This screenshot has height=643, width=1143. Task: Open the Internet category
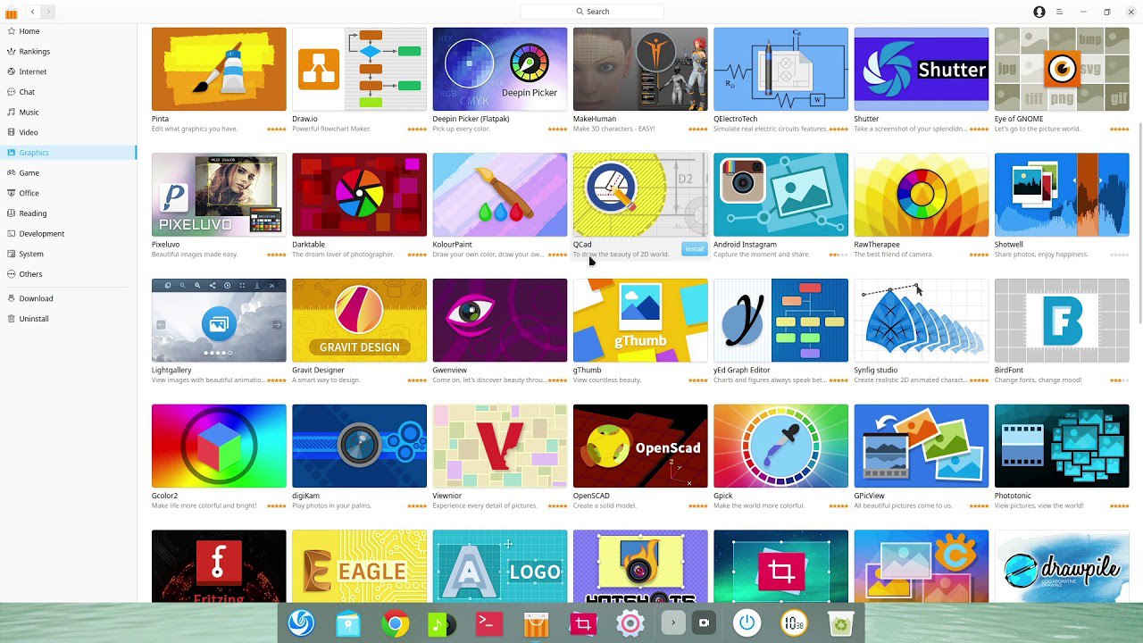pos(68,71)
